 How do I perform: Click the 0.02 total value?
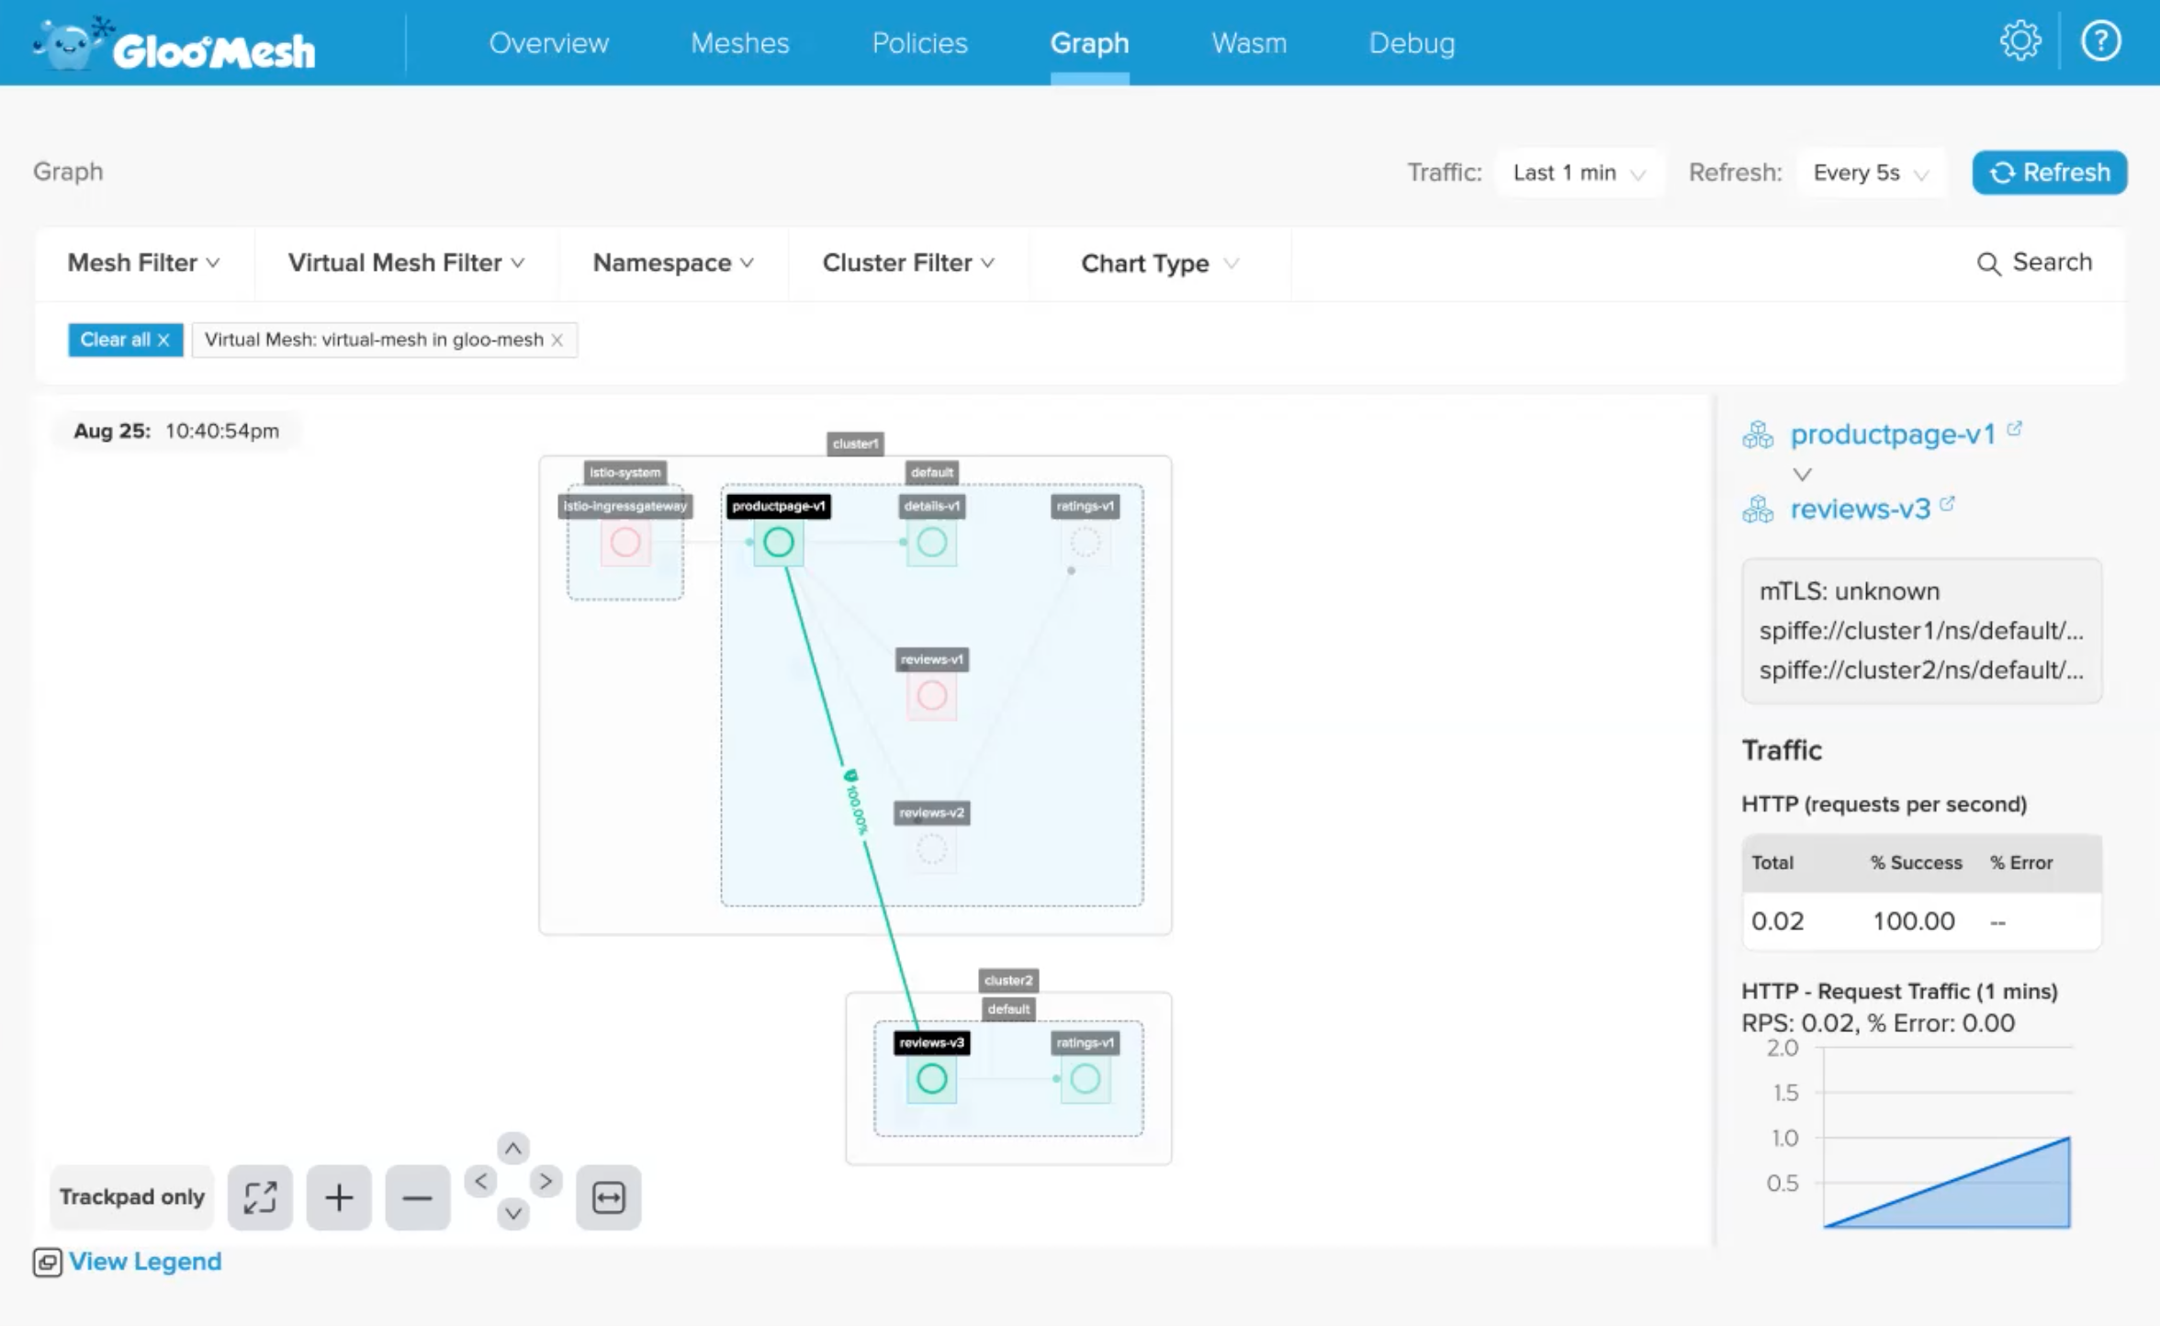coord(1777,921)
